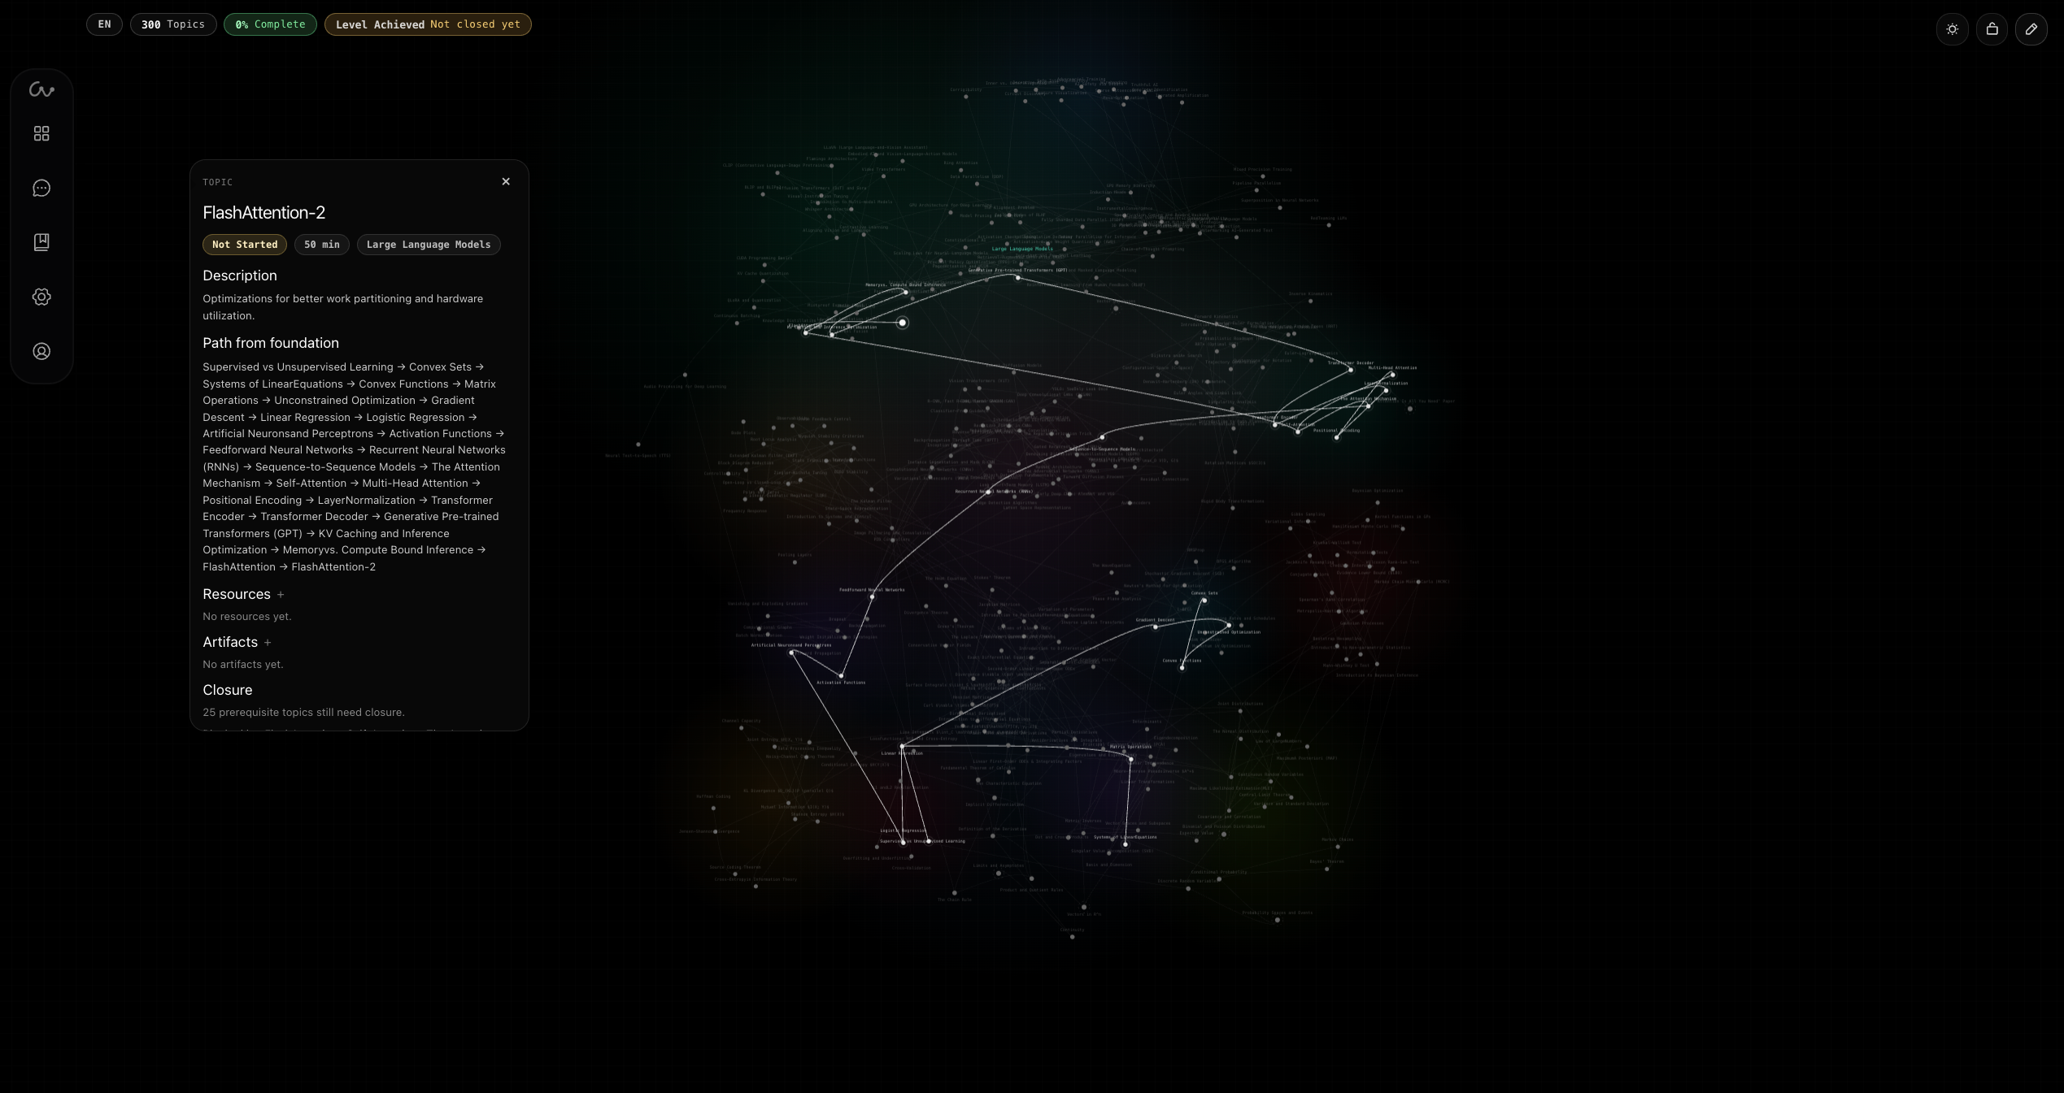Open the bookmarked library icon in sidebar
The width and height of the screenshot is (2064, 1093).
[x=41, y=242]
